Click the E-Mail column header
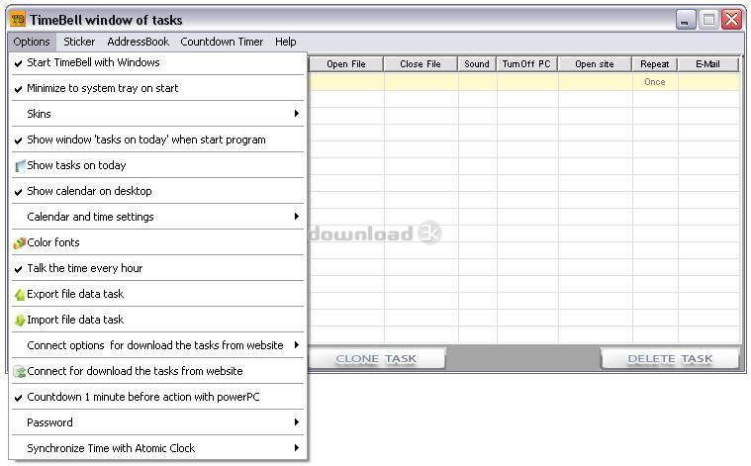 click(707, 64)
